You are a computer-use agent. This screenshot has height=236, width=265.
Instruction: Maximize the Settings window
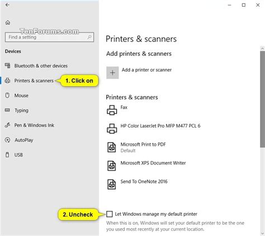(x=244, y=5)
